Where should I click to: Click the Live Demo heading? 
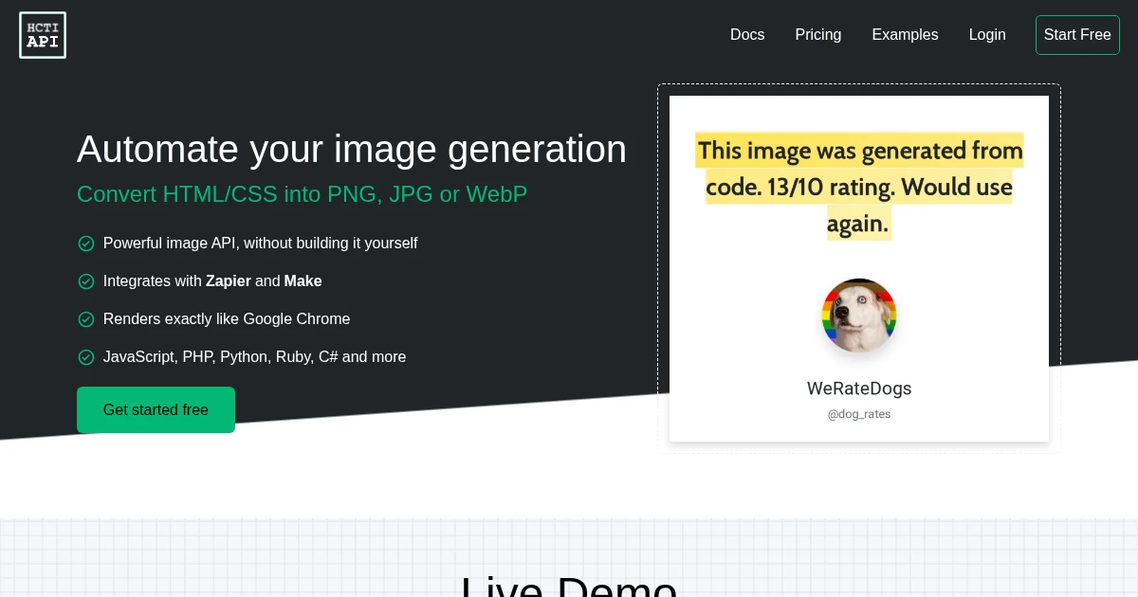click(569, 586)
